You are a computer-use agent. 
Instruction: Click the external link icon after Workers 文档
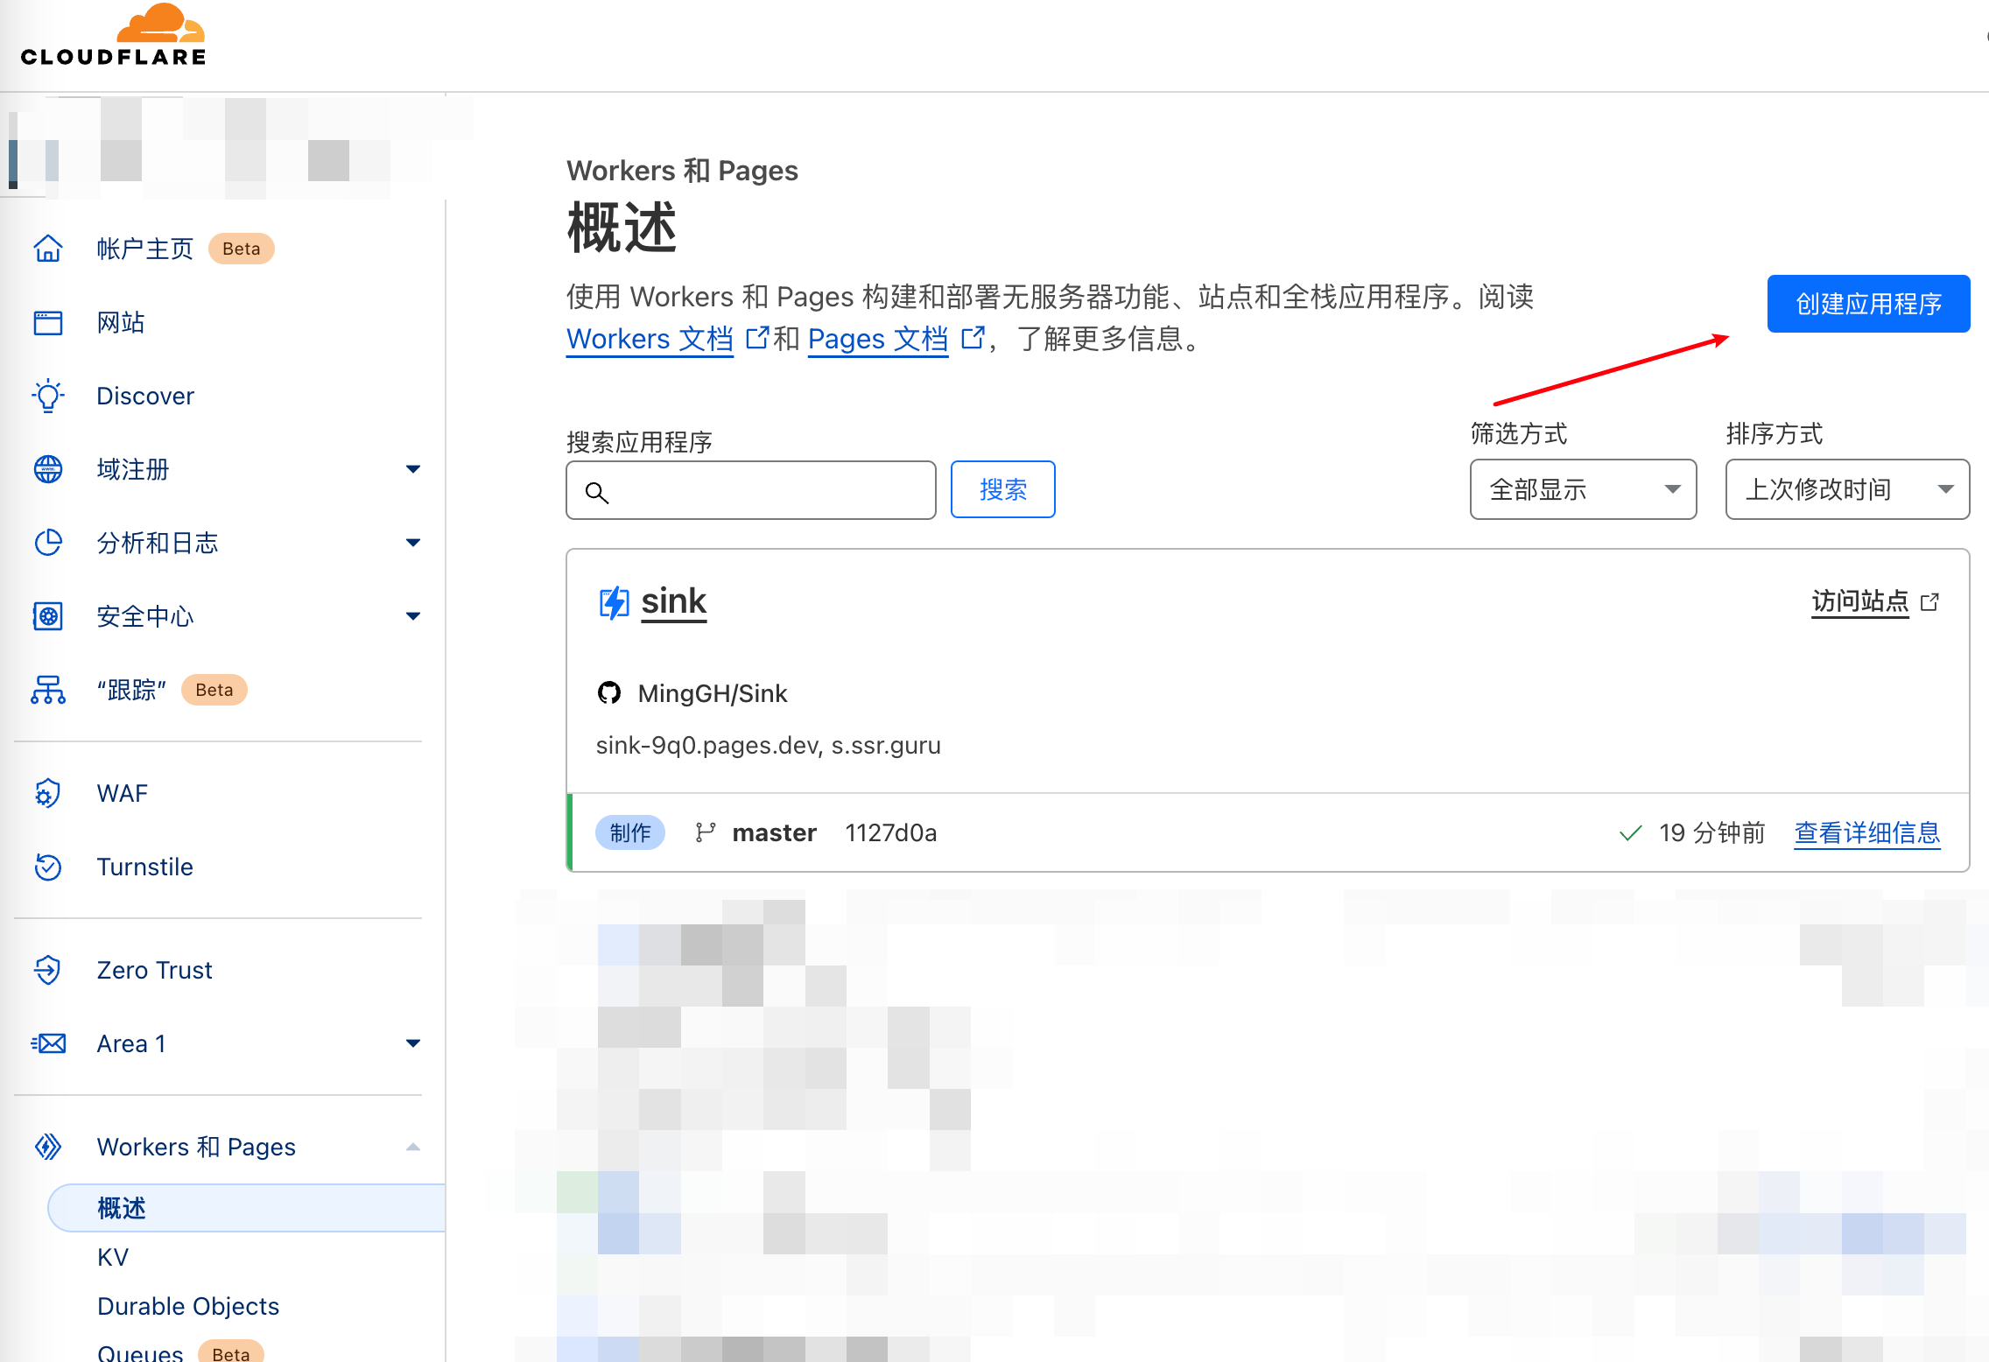(x=756, y=338)
